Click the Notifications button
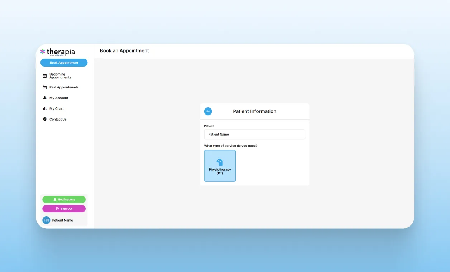 click(64, 199)
